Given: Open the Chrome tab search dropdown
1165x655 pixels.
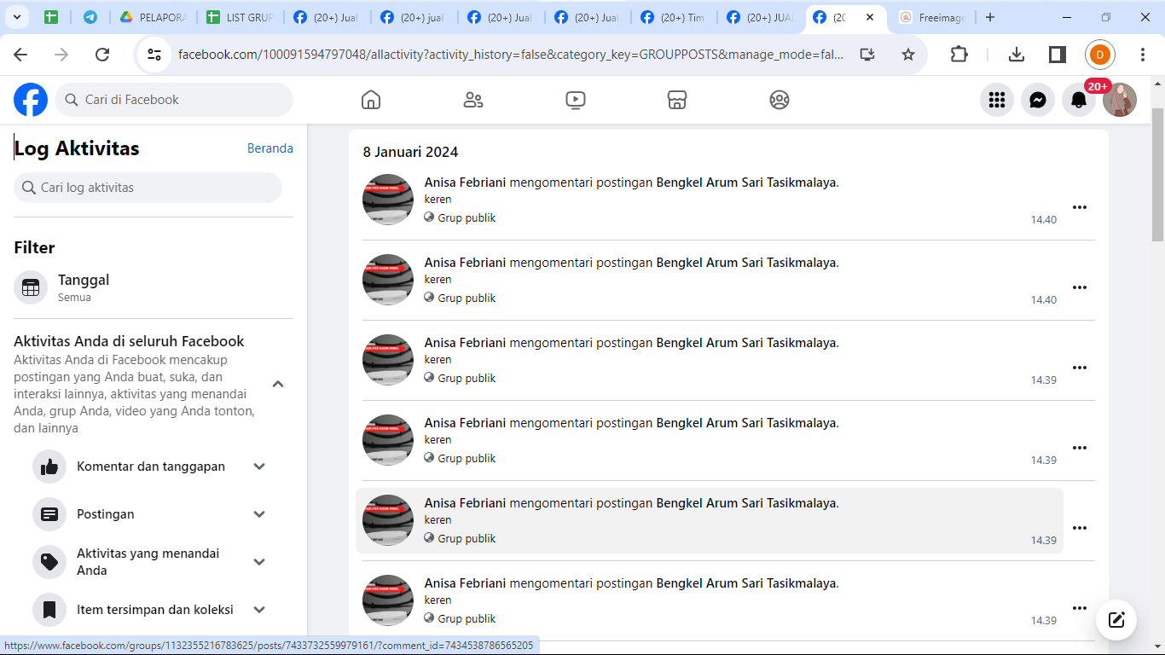Looking at the screenshot, I should 17,17.
